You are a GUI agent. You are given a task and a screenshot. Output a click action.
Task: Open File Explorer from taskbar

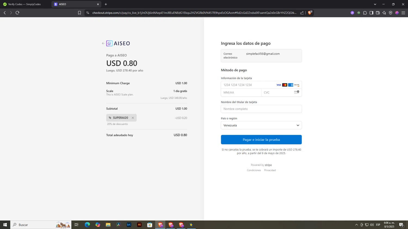click(x=108, y=225)
